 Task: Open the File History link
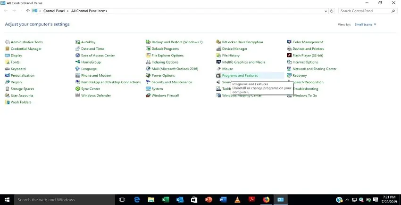click(231, 55)
